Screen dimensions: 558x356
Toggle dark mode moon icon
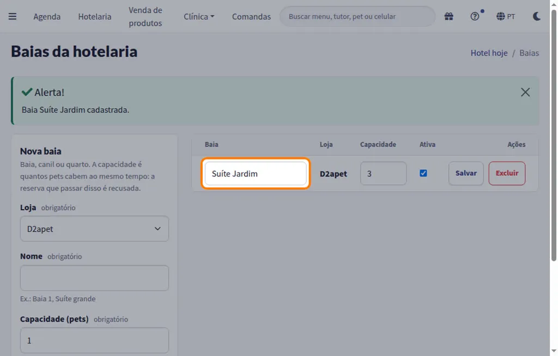(x=537, y=16)
